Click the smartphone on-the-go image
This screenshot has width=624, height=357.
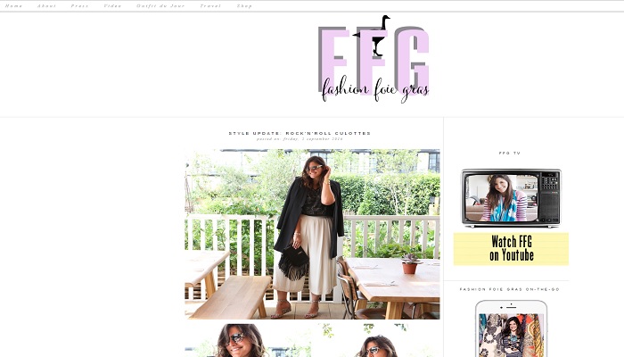[x=512, y=328]
